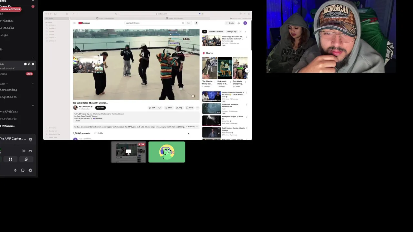The width and height of the screenshot is (413, 232).
Task: Click the YouTube Create button
Action: (230, 23)
